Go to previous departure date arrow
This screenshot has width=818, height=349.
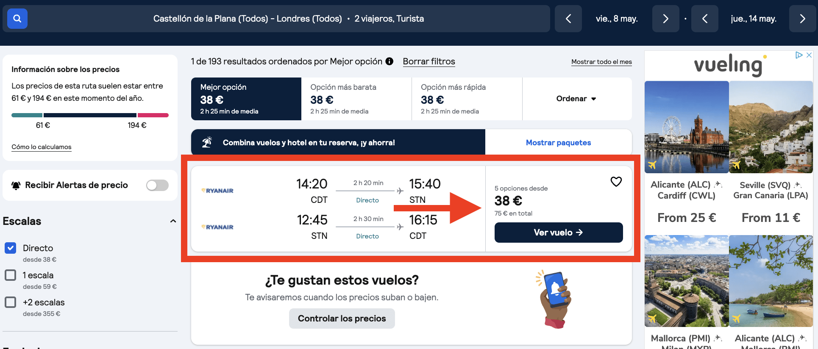click(x=568, y=19)
